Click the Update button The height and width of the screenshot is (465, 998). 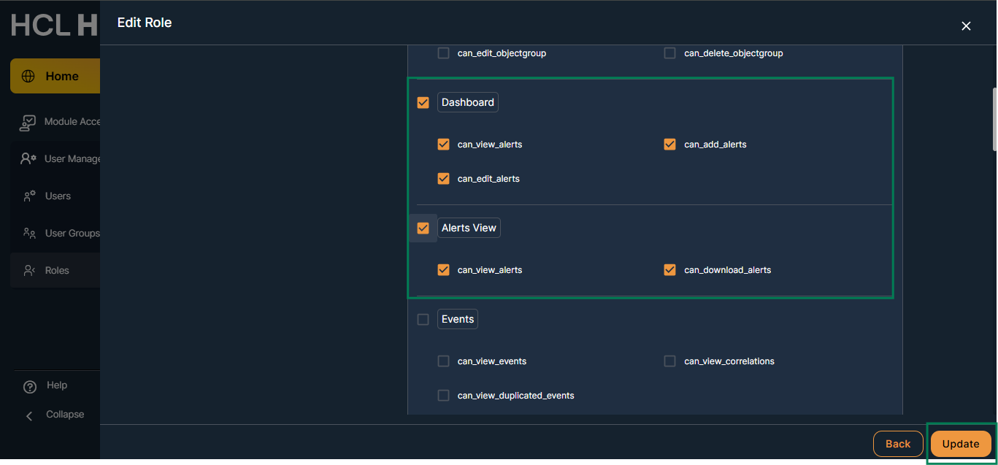[x=960, y=444]
